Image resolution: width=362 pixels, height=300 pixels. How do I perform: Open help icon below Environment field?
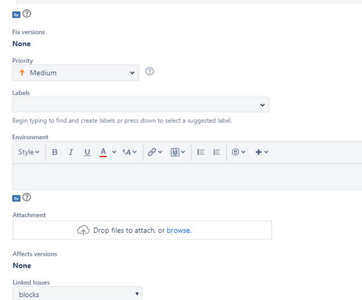point(27,197)
